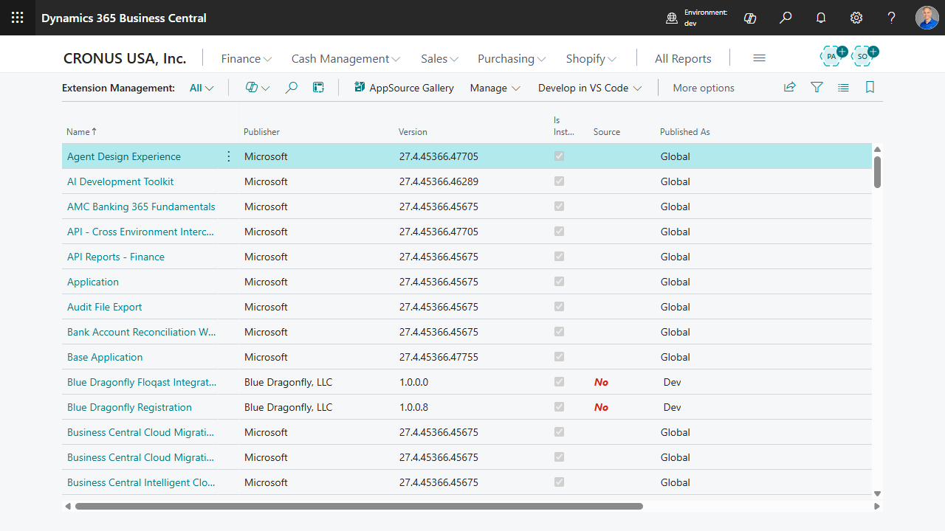Click the list search magnifier icon
This screenshot has width=945, height=531.
[292, 88]
